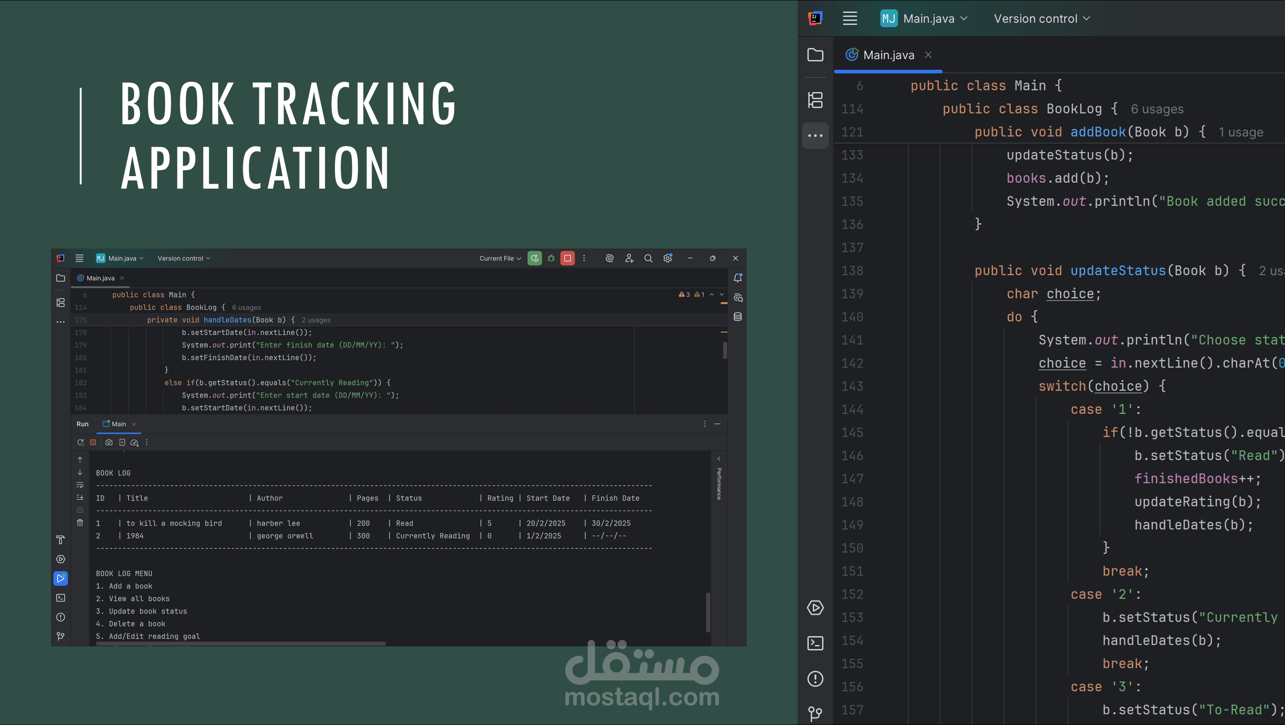The height and width of the screenshot is (725, 1285).
Task: Stop the process from the Run panel toolbar
Action: (93, 442)
